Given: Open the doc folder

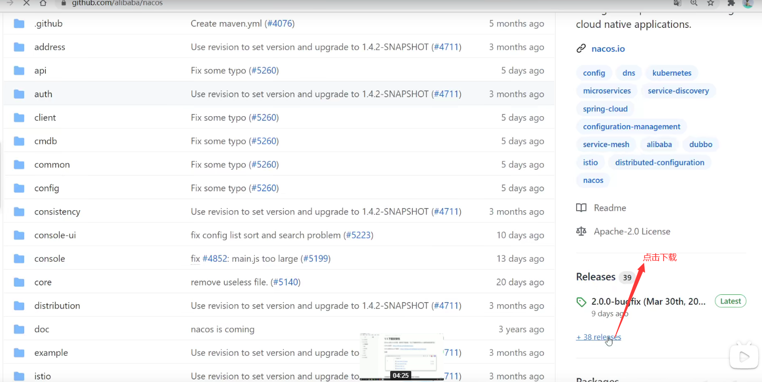Looking at the screenshot, I should [42, 329].
